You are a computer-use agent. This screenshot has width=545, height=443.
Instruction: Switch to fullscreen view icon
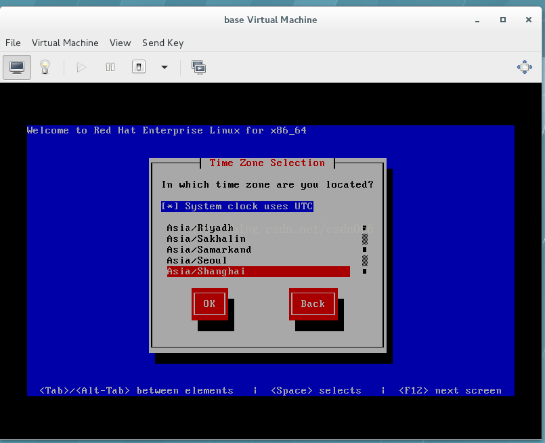pos(525,67)
